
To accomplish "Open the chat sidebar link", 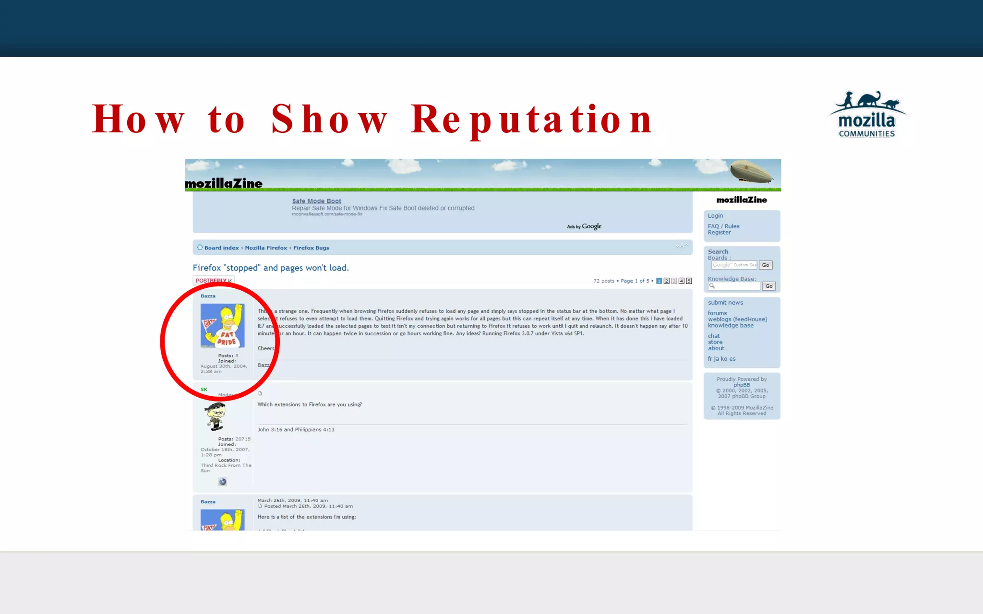I will pos(714,336).
